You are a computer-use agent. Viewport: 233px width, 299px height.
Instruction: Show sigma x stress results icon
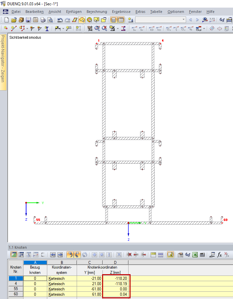click(169, 28)
